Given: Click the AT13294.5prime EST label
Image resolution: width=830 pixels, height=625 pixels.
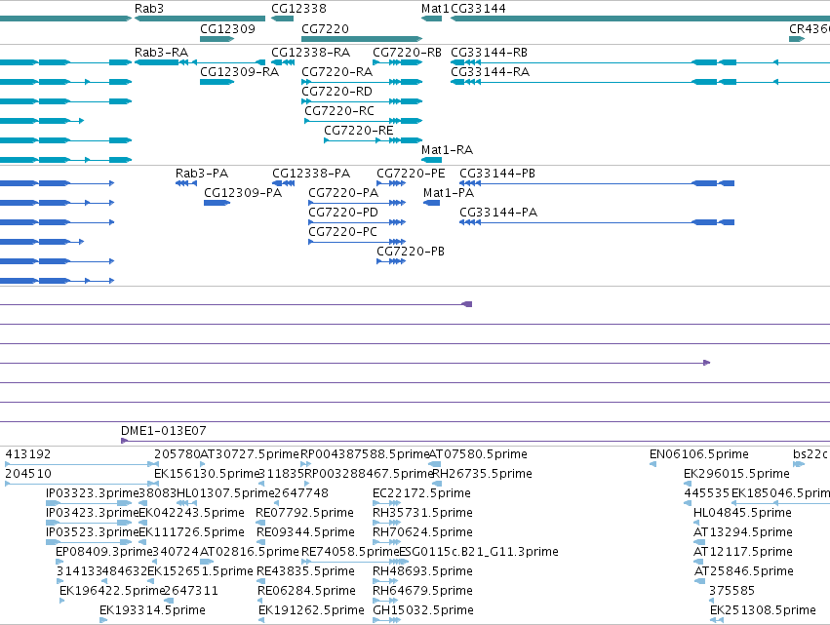Looking at the screenshot, I should 743,531.
